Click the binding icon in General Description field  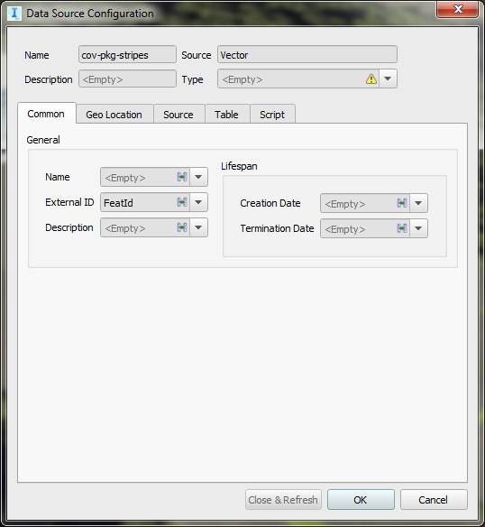pyautogui.click(x=182, y=227)
